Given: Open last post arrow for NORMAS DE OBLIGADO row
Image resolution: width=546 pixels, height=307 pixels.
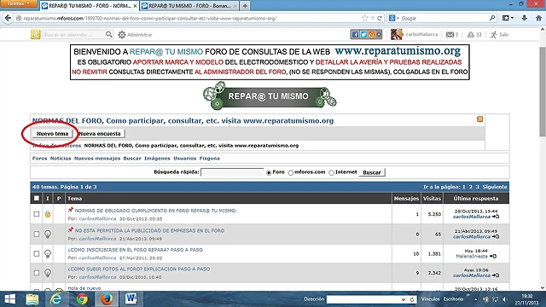Looking at the screenshot, I should tap(496, 217).
